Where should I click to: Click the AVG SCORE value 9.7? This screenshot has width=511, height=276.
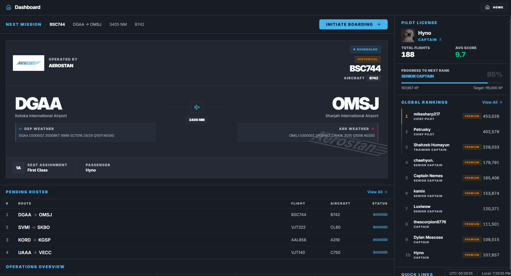pos(460,55)
